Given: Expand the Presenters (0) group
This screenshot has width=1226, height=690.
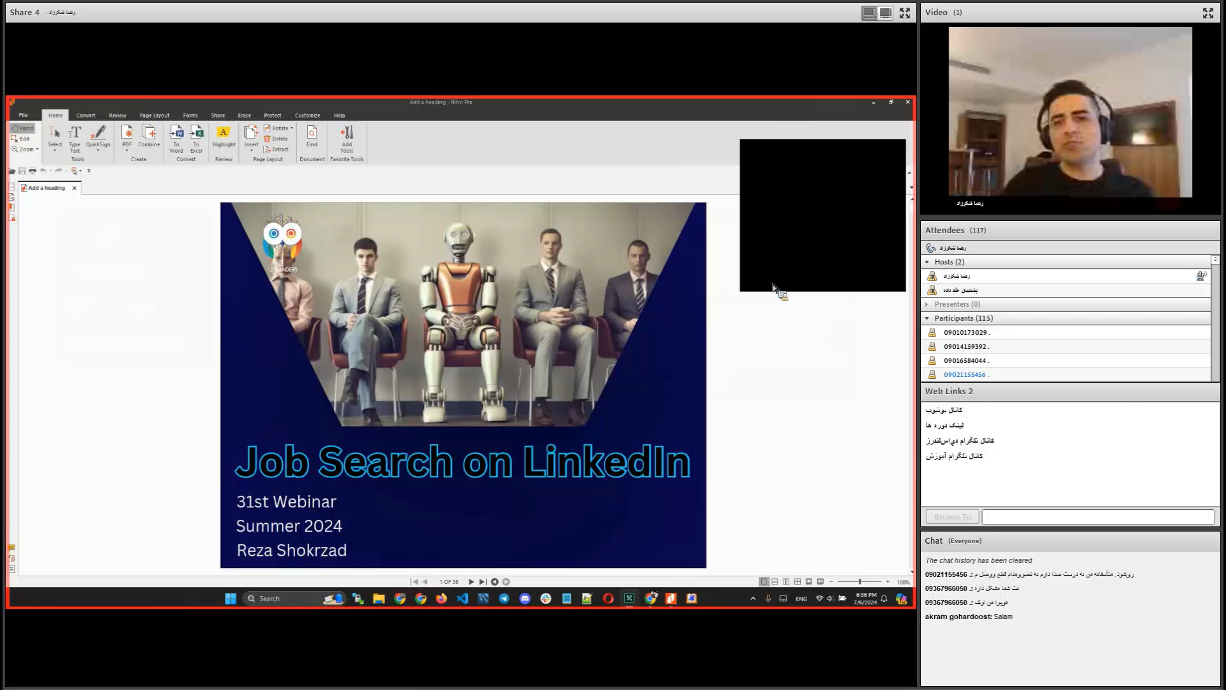Looking at the screenshot, I should tap(927, 304).
